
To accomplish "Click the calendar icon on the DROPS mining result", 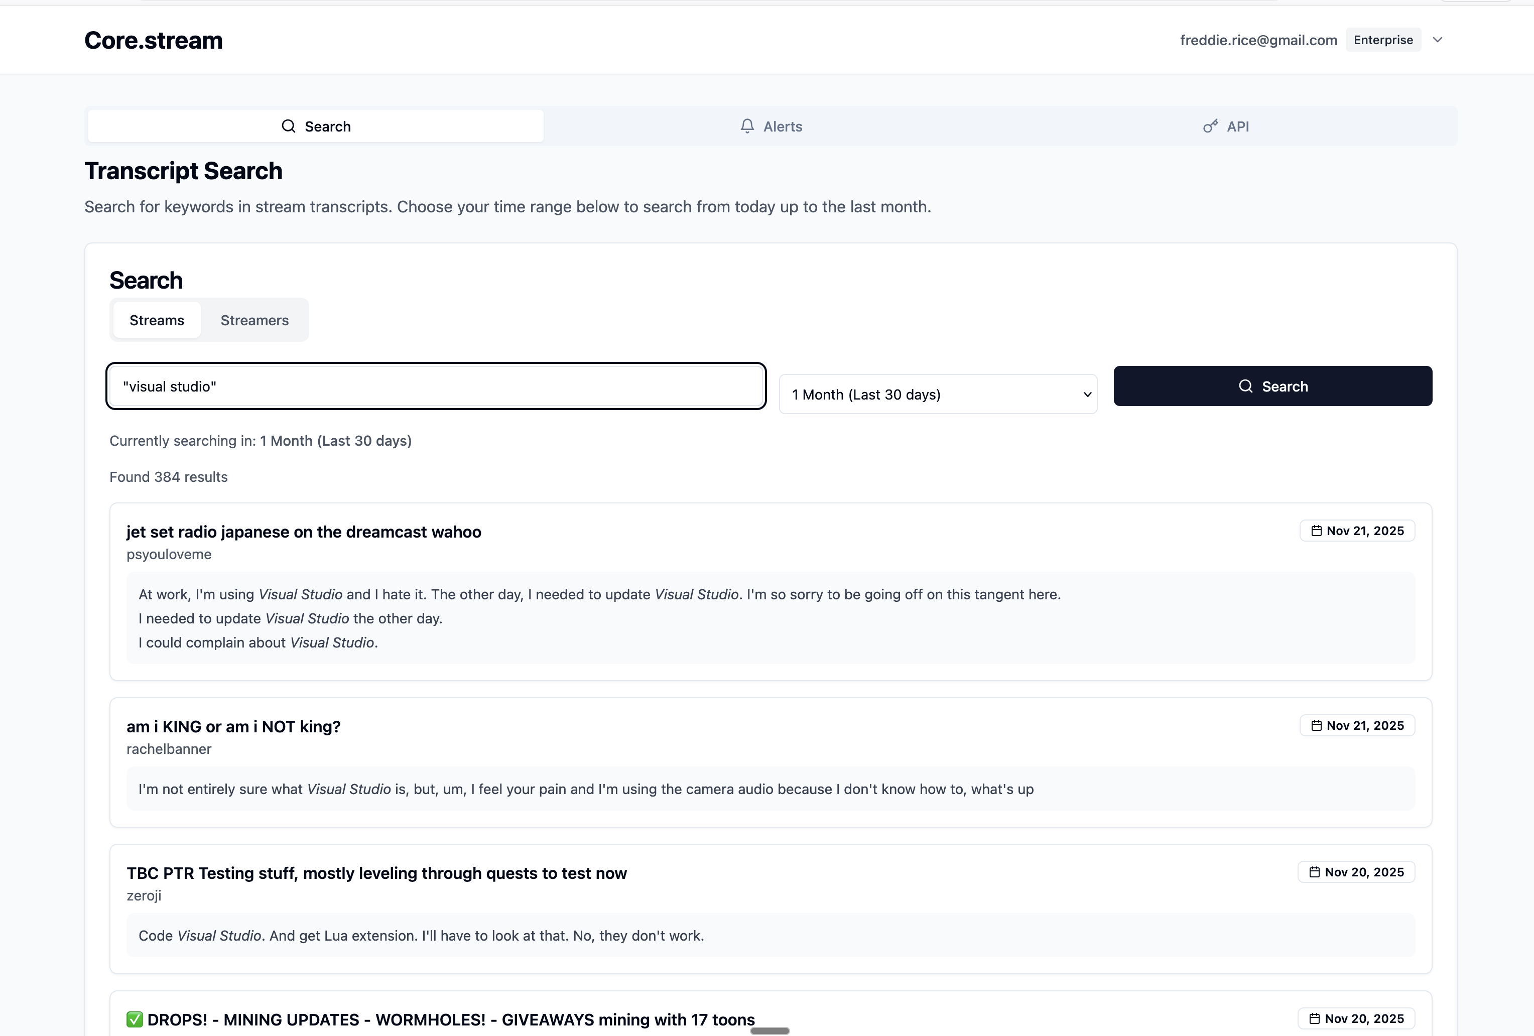I will coord(1316,1018).
